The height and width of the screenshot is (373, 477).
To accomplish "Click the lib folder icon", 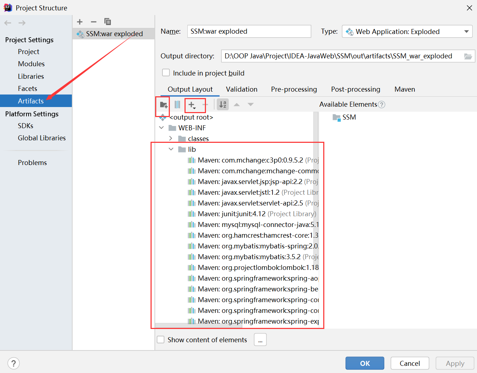I will (182, 149).
